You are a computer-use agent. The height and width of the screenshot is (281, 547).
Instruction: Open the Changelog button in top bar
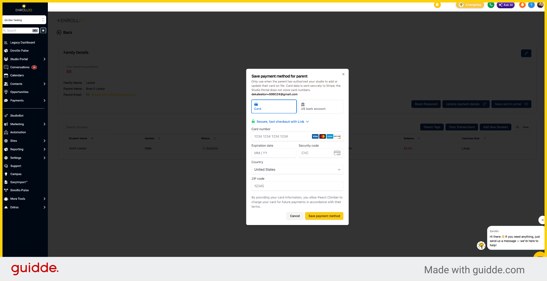(x=470, y=5)
